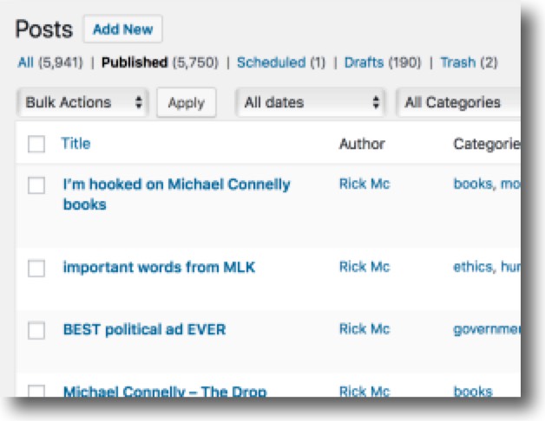Expand the All Categories dropdown

[x=456, y=102]
